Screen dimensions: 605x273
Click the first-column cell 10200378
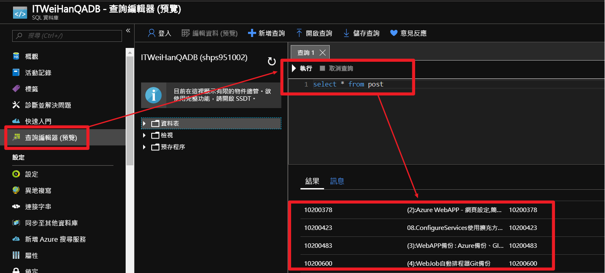click(x=318, y=210)
